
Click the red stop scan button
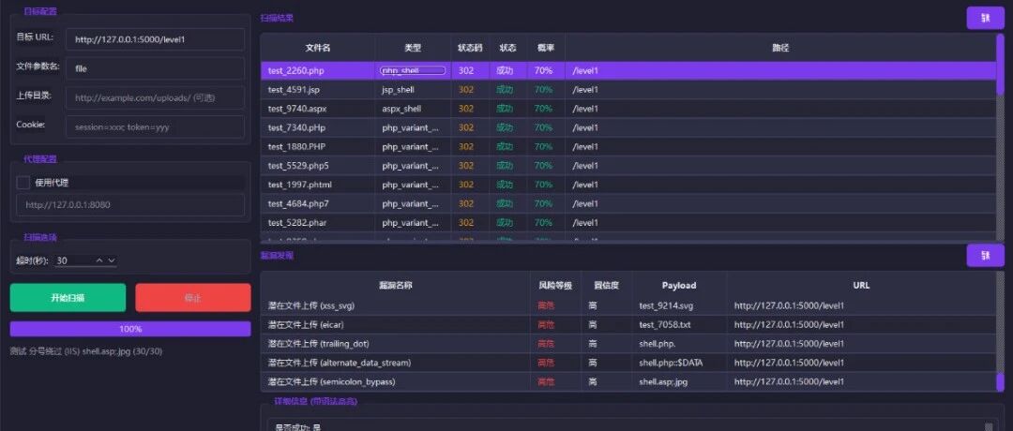193,297
